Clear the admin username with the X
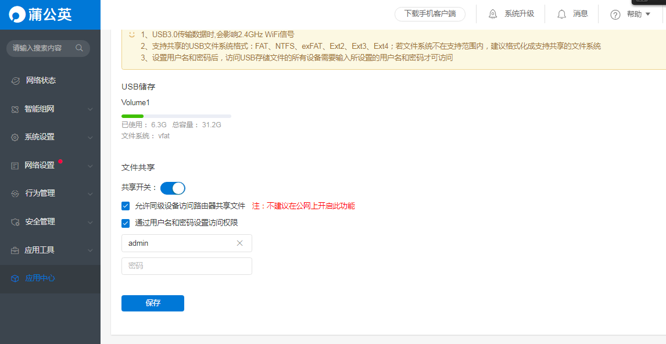666x344 pixels. tap(239, 243)
